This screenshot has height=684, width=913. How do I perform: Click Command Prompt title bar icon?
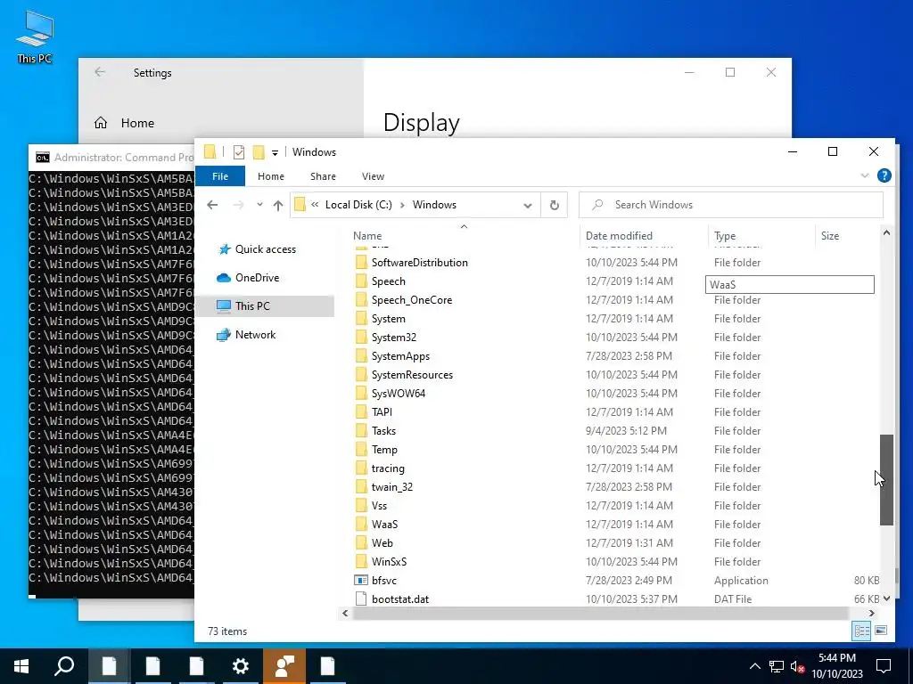tap(43, 157)
